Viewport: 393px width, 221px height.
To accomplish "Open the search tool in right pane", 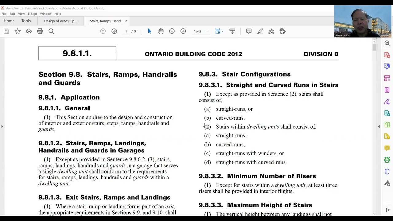I will click(387, 43).
